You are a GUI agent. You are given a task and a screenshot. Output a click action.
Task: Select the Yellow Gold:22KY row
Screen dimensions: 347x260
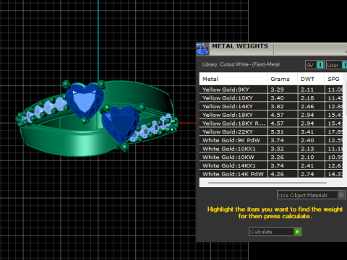point(271,131)
